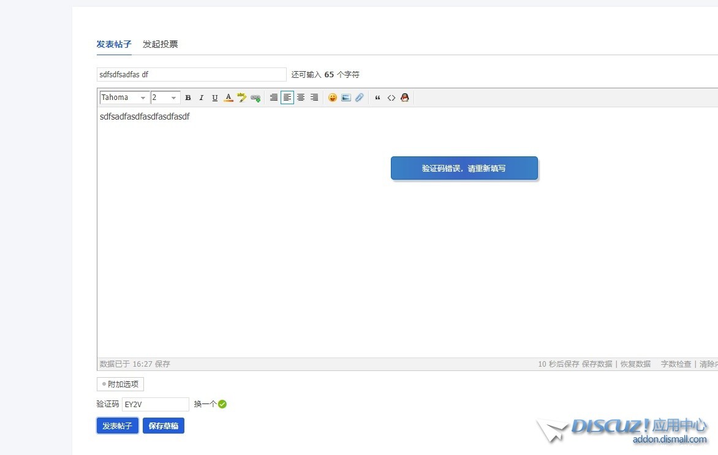Open the smiley emoticon picker

[333, 98]
